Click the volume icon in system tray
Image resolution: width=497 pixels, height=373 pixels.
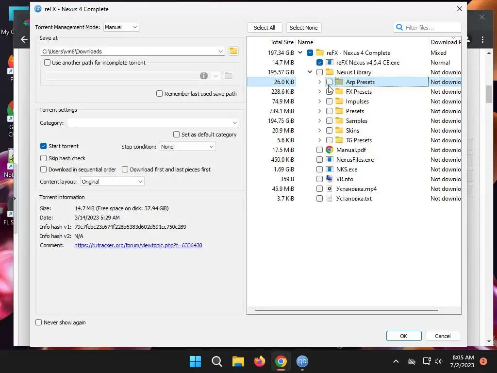pyautogui.click(x=438, y=361)
